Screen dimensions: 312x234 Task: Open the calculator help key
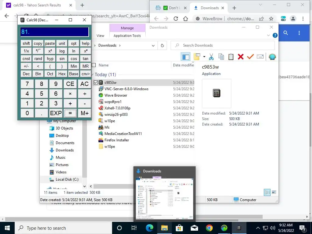point(86,43)
